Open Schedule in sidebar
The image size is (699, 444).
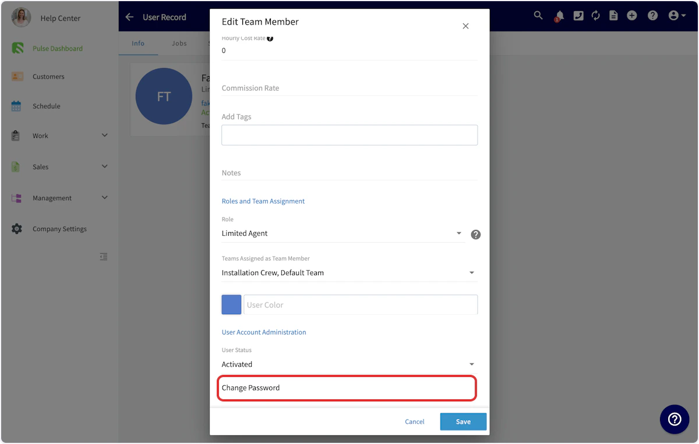coord(47,106)
